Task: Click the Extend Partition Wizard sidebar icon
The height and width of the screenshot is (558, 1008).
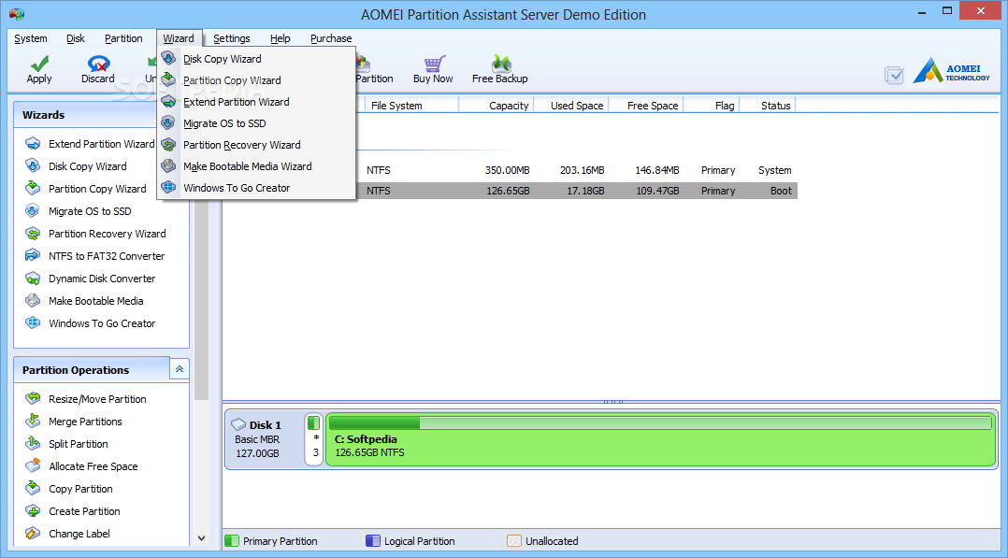Action: point(33,144)
